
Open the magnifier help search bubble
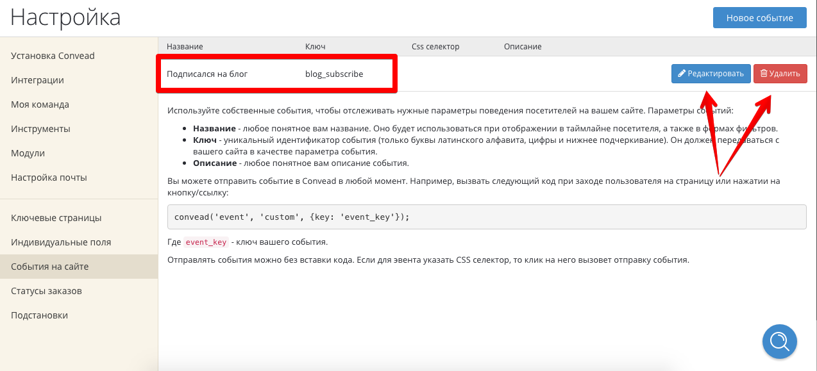[x=779, y=340]
